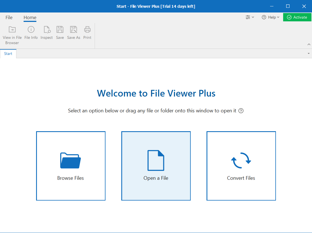This screenshot has height=233, width=312.
Task: Select the Start document tab
Action: pyautogui.click(x=8, y=54)
